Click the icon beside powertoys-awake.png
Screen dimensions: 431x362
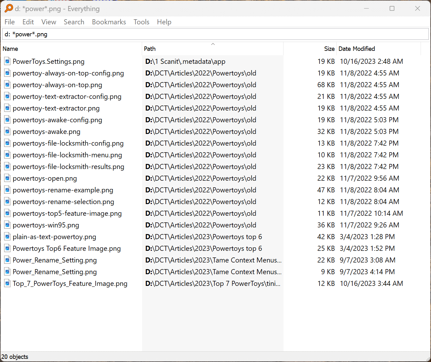[x=7, y=131]
